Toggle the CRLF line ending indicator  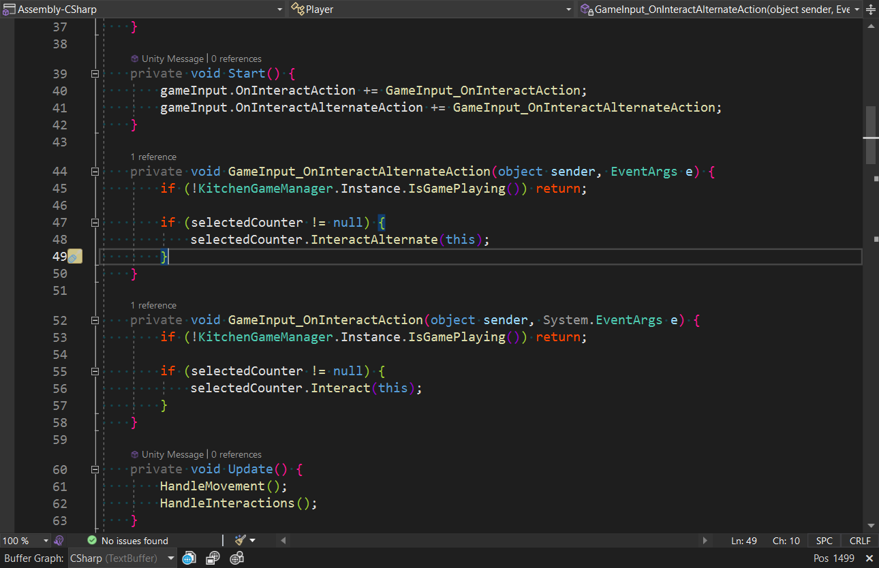pyautogui.click(x=860, y=541)
